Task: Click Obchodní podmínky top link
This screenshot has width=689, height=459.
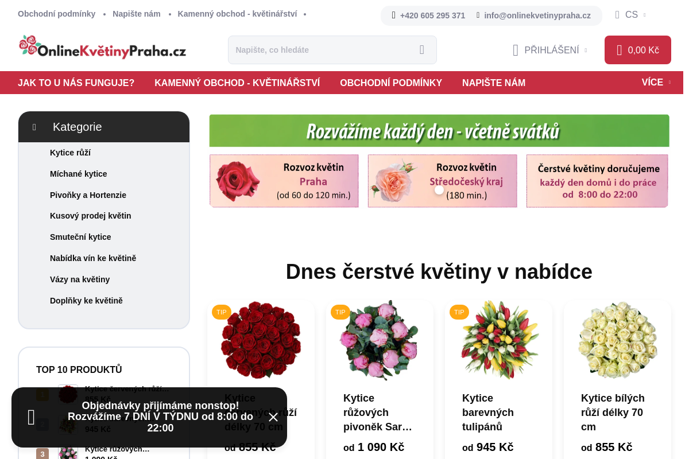Action: (57, 14)
